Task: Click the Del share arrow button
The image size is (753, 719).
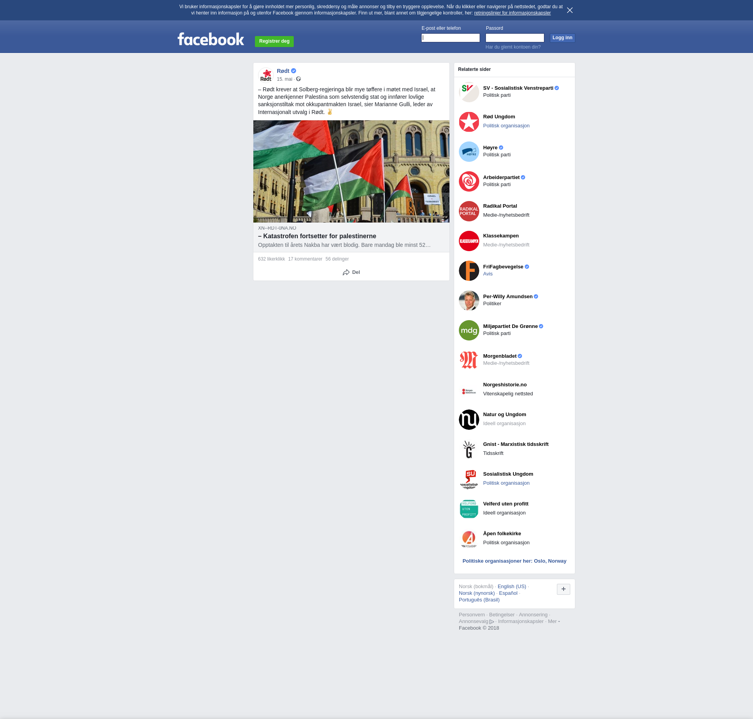Action: pyautogui.click(x=351, y=272)
